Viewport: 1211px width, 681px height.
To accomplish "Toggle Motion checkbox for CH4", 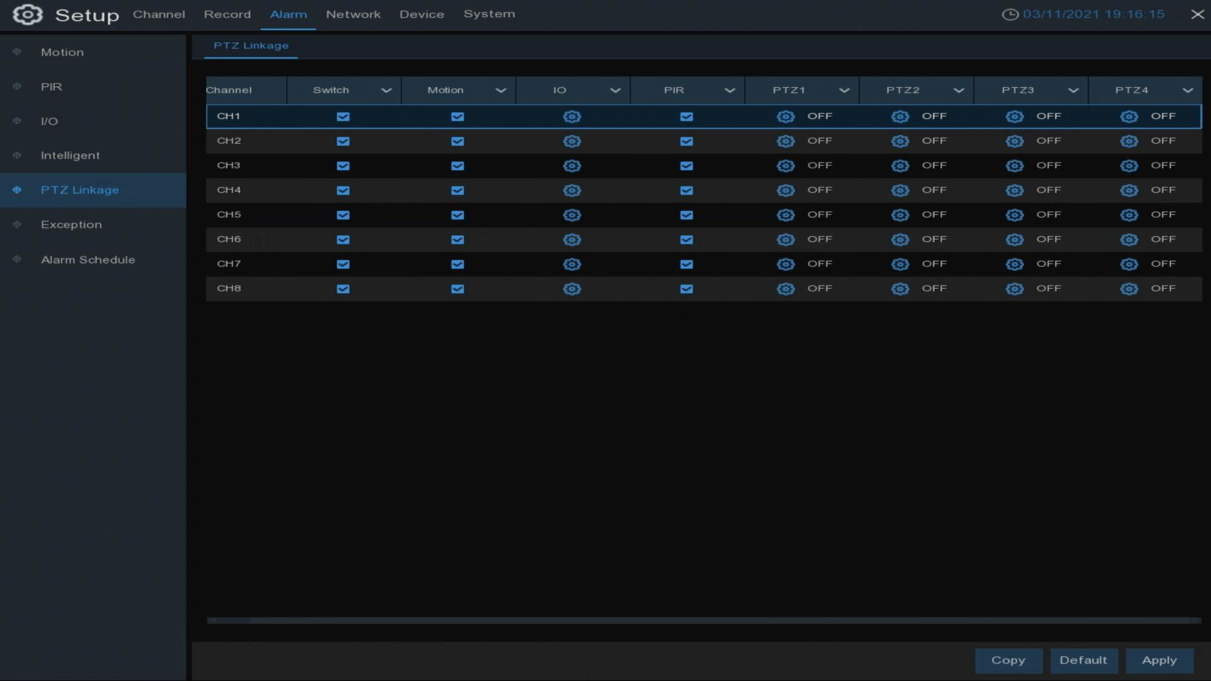I will coord(457,190).
